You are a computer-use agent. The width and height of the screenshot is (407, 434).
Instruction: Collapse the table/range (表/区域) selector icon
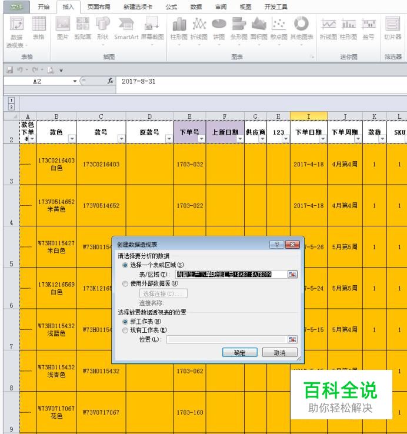[292, 274]
